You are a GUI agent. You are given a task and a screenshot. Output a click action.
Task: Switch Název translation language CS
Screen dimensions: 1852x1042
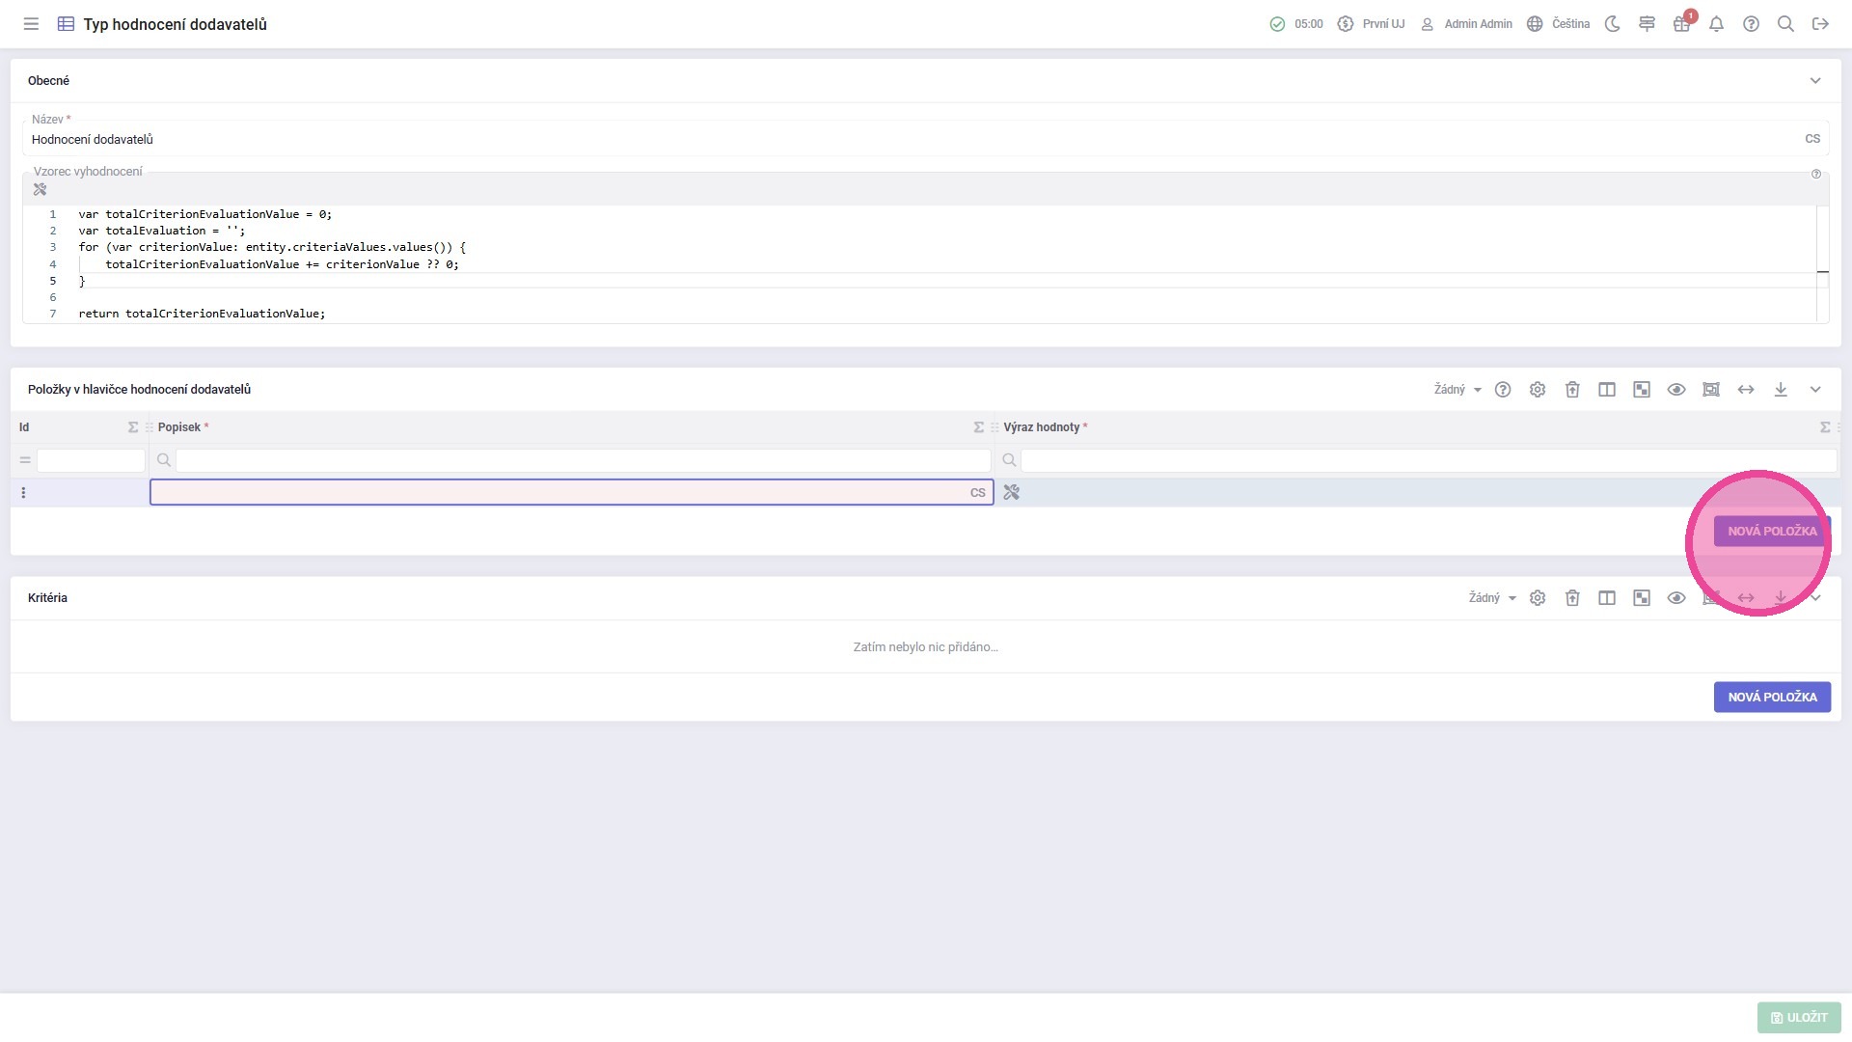coord(1812,139)
